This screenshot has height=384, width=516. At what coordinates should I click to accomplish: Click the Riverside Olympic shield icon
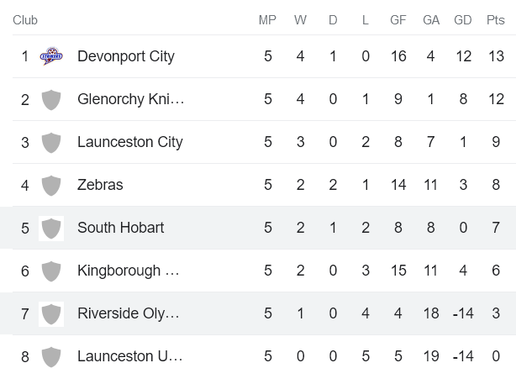[51, 313]
